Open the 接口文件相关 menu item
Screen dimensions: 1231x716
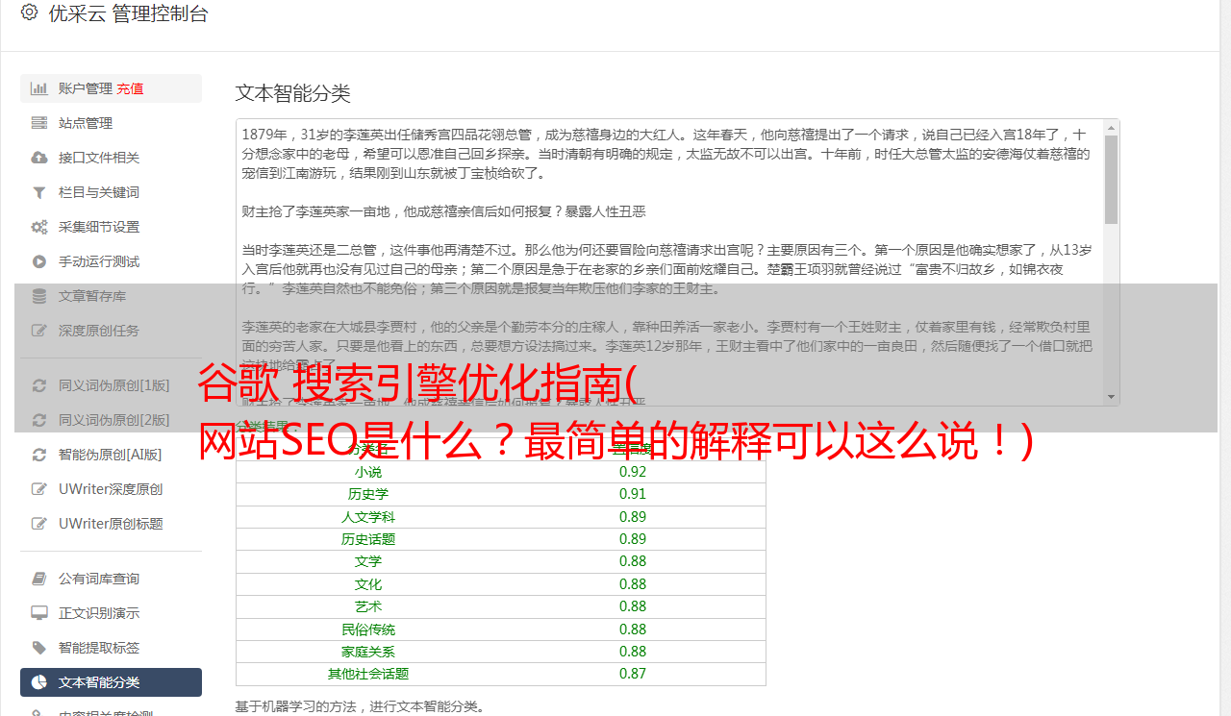tap(111, 158)
